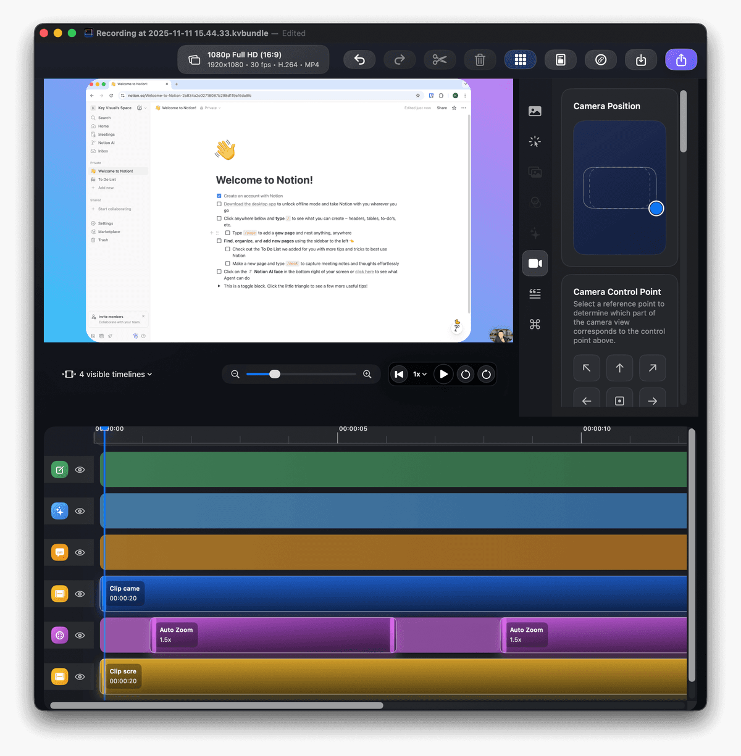Screen dimensions: 741x756
Task: Click the trash delete tool
Action: pos(480,59)
